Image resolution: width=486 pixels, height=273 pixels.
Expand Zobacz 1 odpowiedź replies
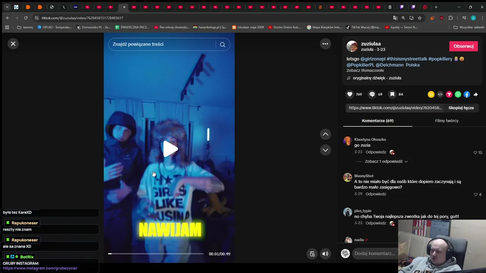(386, 162)
